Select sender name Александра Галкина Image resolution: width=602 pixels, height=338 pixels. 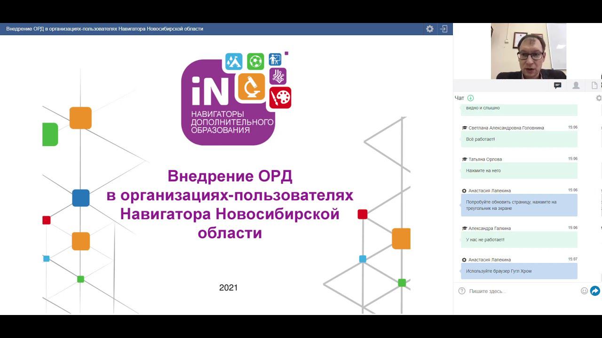click(x=490, y=228)
